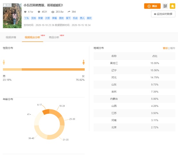
Task: Open the 商品分析 tab
Action: click(54, 37)
